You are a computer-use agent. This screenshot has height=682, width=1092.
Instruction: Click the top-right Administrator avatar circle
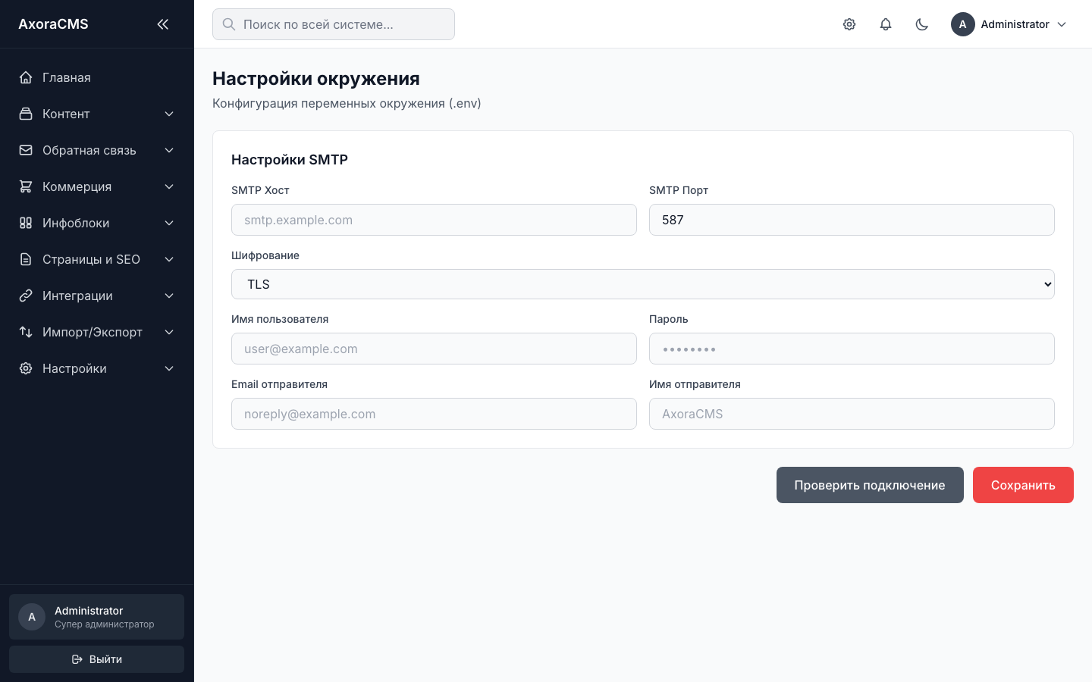point(963,24)
